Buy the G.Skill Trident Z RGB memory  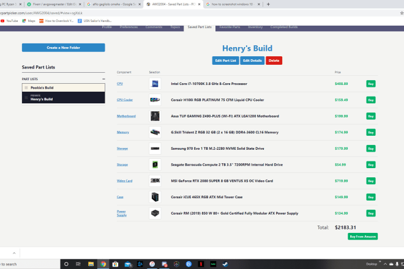[x=371, y=132]
